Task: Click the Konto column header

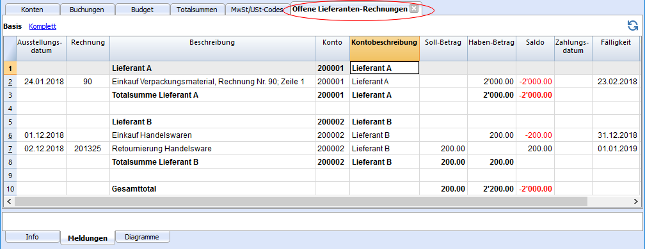Action: [332, 49]
